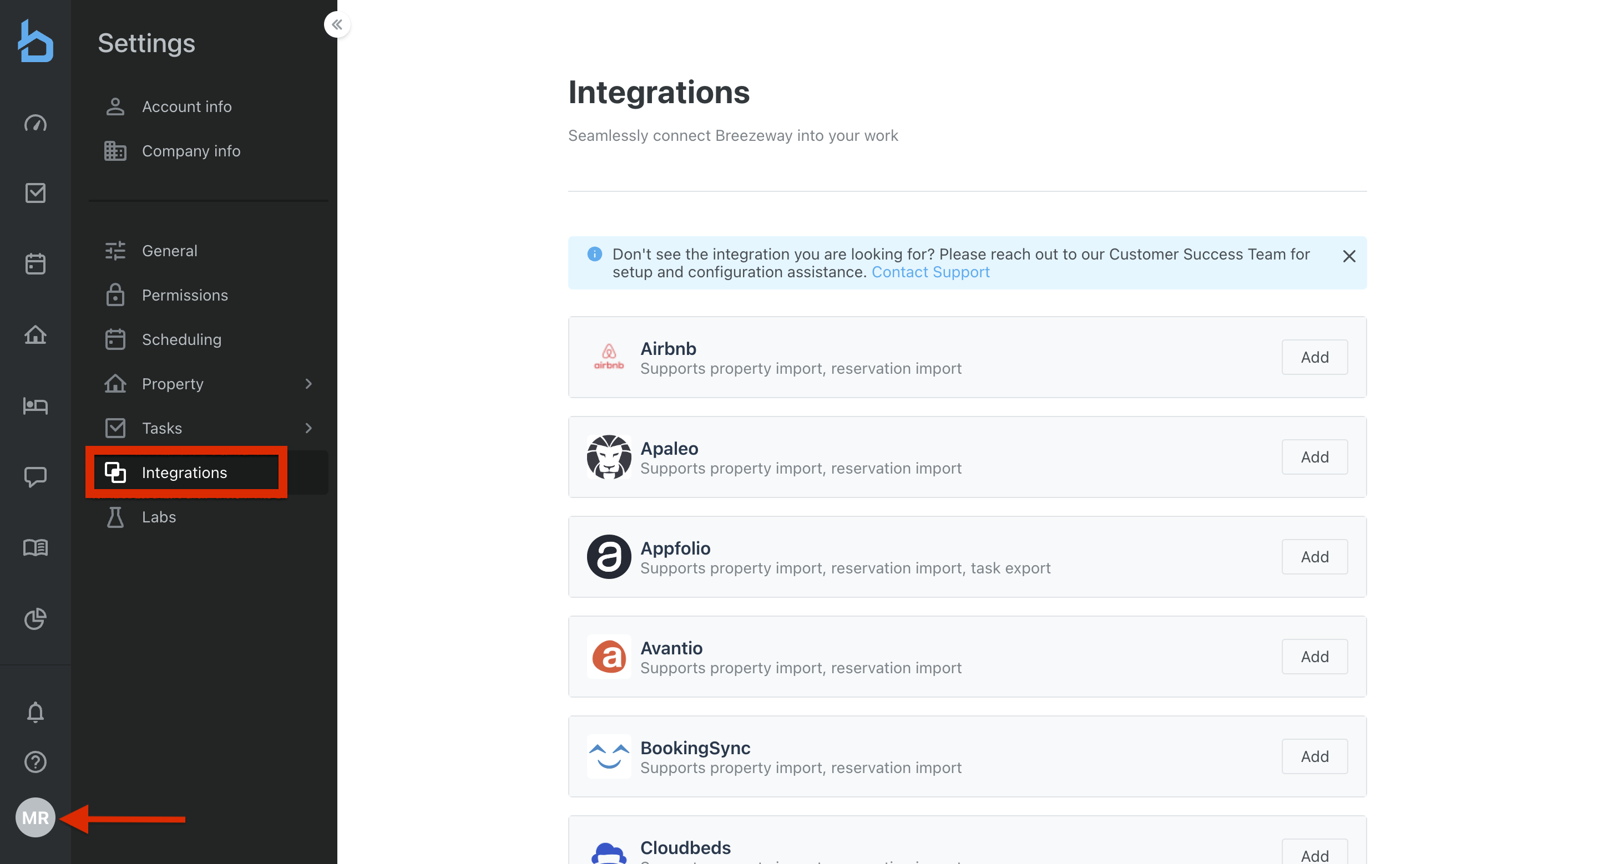Image resolution: width=1598 pixels, height=864 pixels.
Task: Add the Appfolio integration
Action: point(1314,557)
